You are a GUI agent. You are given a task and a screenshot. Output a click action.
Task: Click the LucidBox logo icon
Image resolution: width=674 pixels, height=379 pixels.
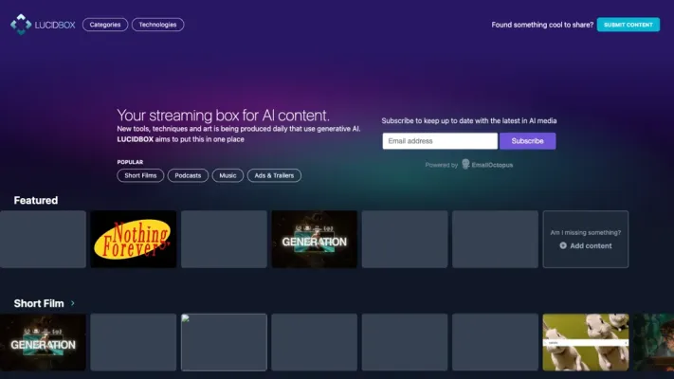click(x=21, y=25)
